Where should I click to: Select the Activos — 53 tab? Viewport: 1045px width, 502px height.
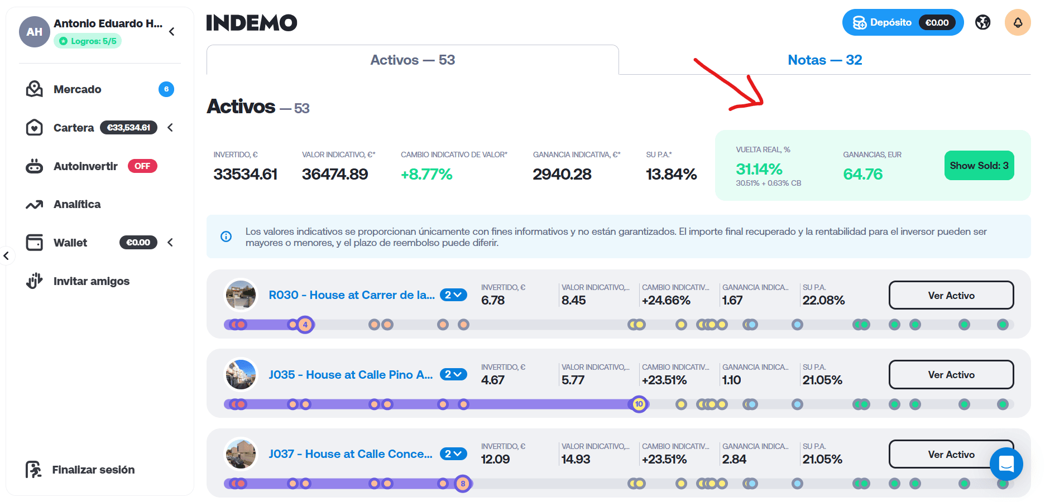point(413,60)
